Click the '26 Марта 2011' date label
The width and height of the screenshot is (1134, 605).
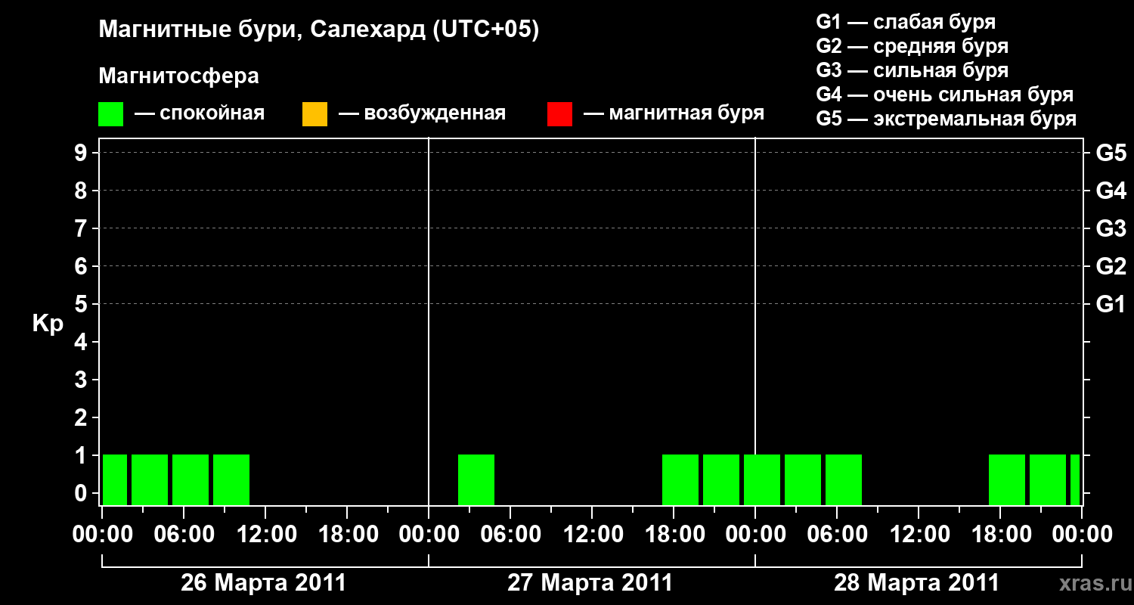(263, 583)
